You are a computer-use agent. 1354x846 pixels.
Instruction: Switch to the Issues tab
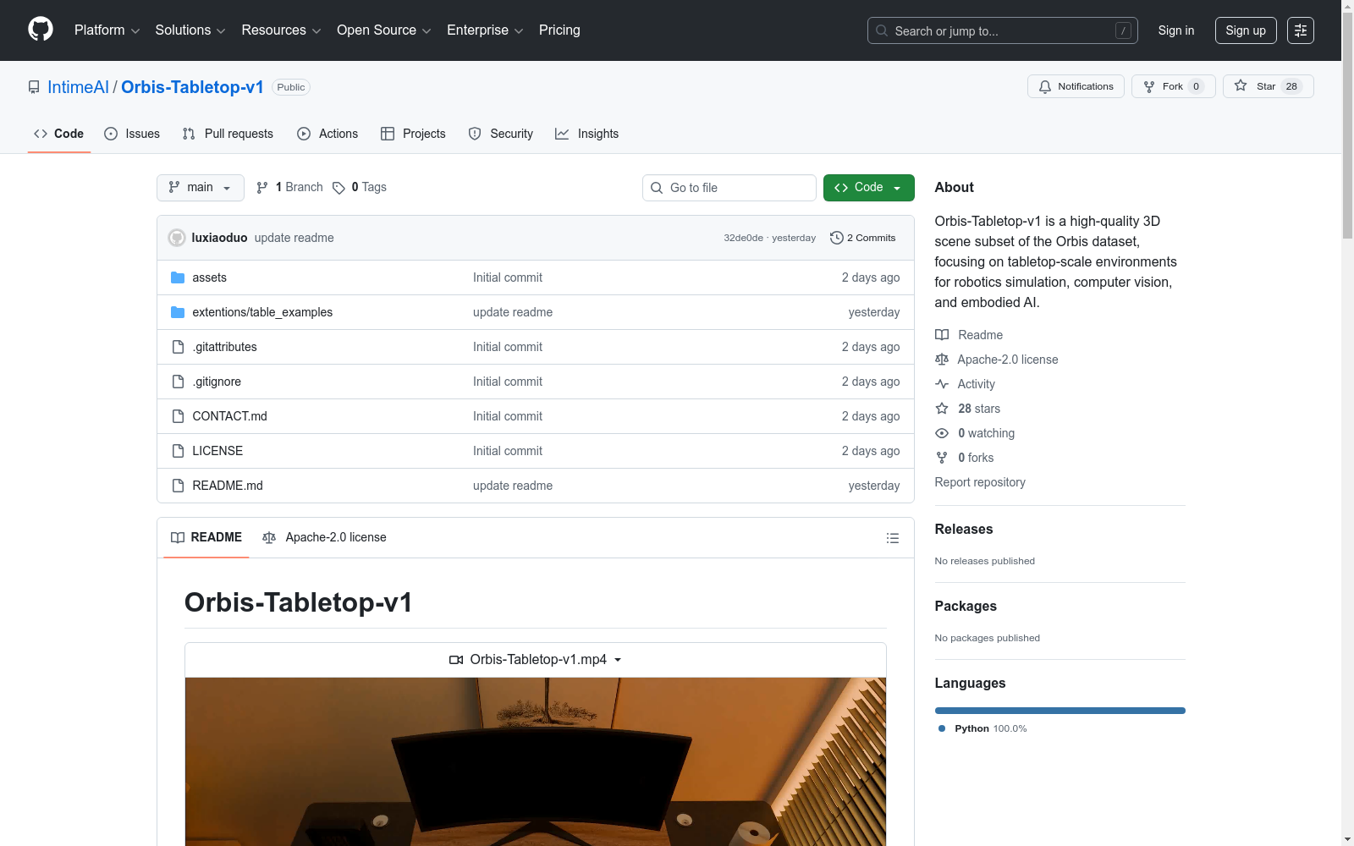tap(132, 134)
